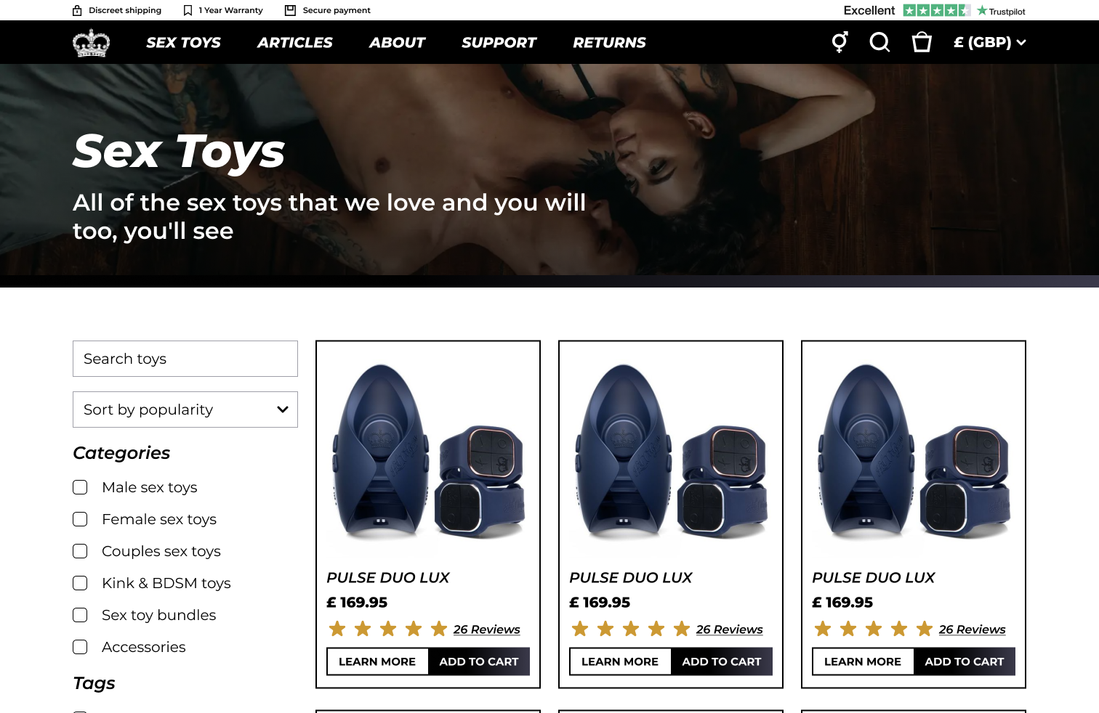Click the 1 Year Warranty bookmark icon

(x=188, y=9)
